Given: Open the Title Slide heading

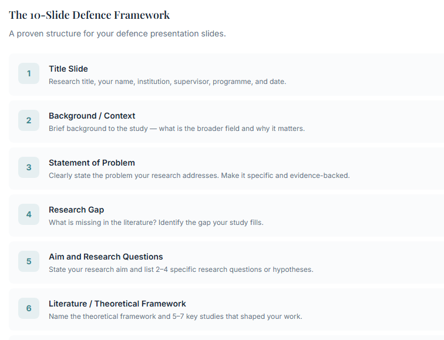Looking at the screenshot, I should (x=68, y=69).
